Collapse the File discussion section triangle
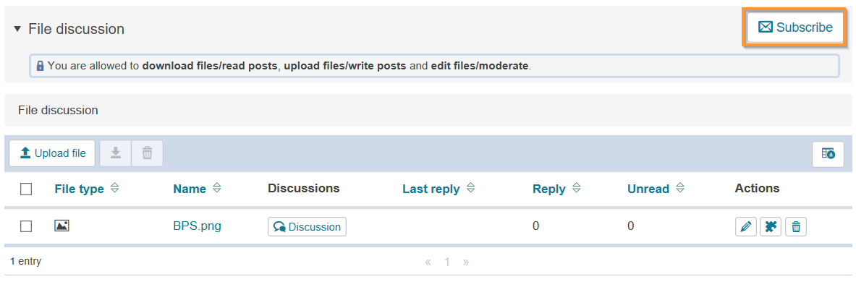Screen dimensions: 856x295 17,29
